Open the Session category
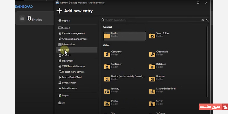 [66, 28]
